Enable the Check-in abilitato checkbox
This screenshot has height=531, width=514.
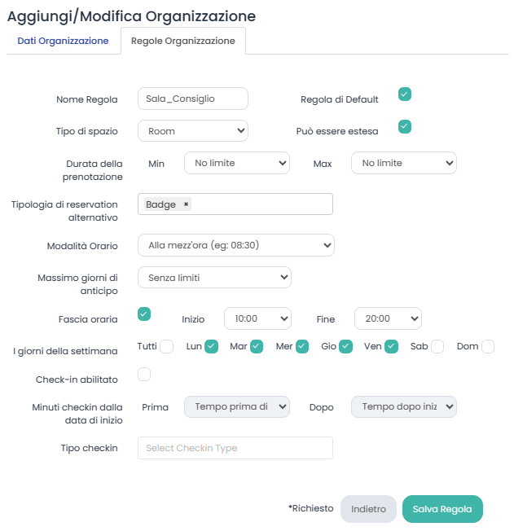tap(144, 374)
